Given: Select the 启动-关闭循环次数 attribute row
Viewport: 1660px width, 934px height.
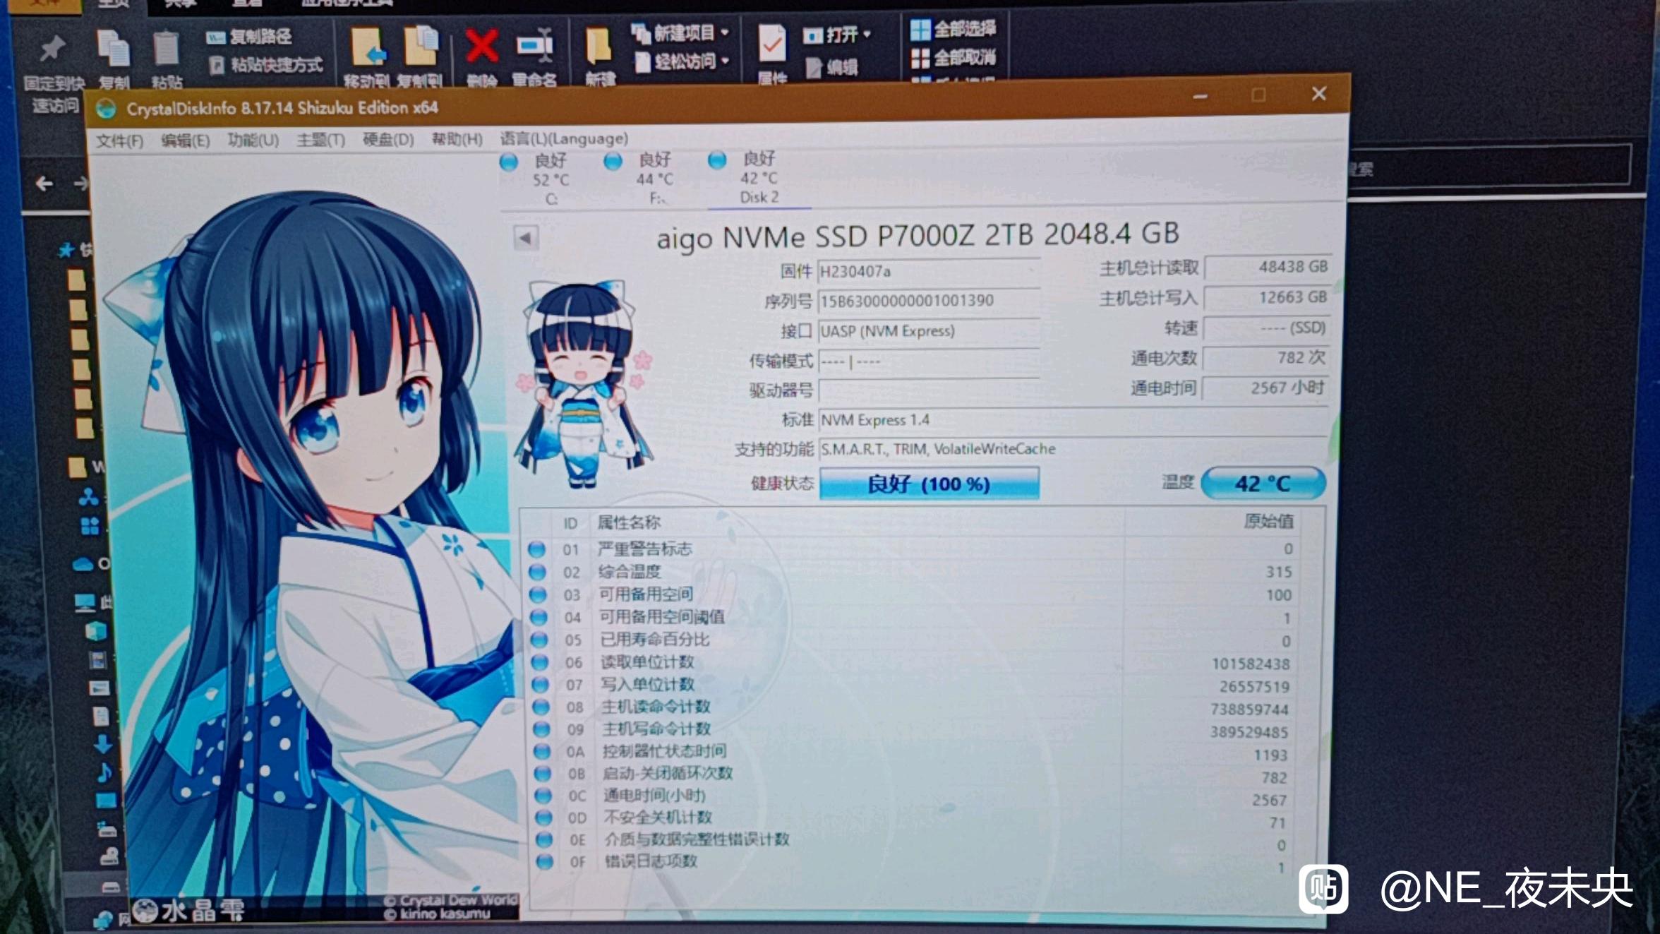Looking at the screenshot, I should 914,774.
